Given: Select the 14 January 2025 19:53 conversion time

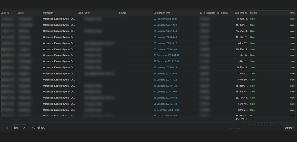Looking at the screenshot, I should tap(165, 74).
